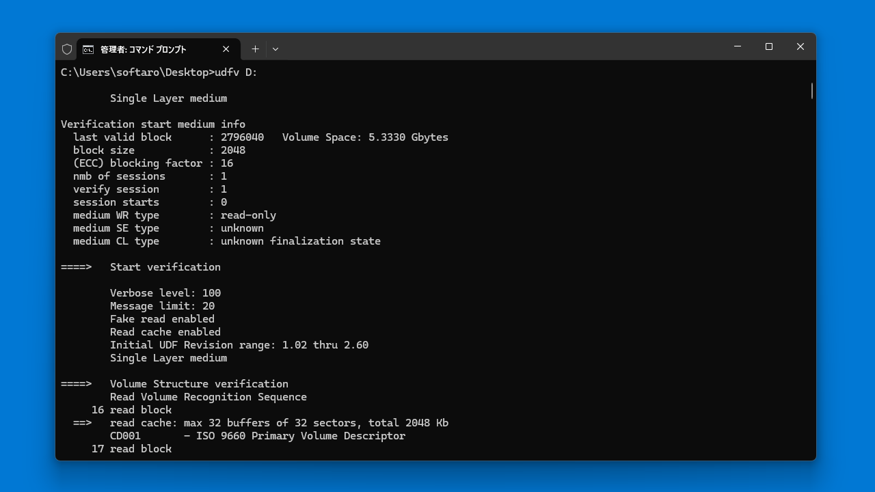Click '(ECC) blocking factor : 16' line
Image resolution: width=875 pixels, height=492 pixels.
click(x=153, y=163)
